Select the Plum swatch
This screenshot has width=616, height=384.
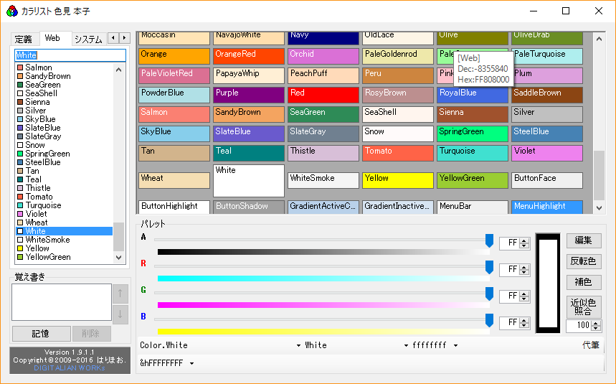tap(547, 75)
